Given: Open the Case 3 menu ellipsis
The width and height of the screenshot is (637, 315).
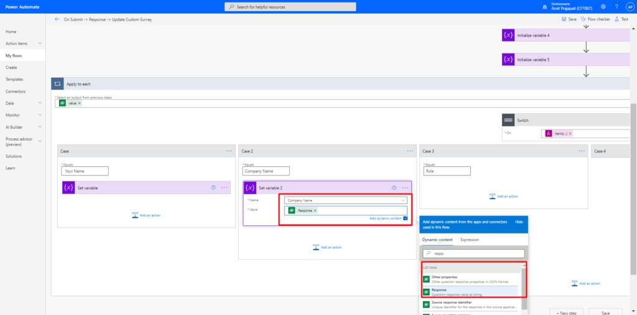Looking at the screenshot, I should click(x=582, y=151).
